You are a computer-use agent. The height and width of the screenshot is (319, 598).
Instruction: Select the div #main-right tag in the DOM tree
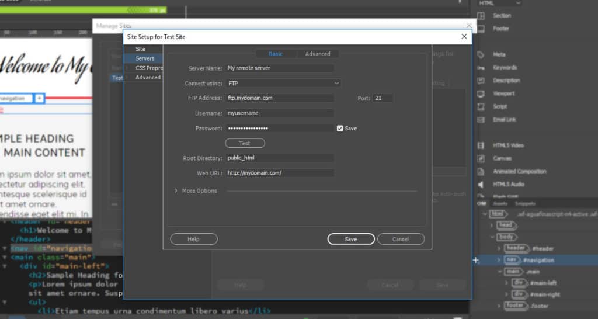(x=519, y=294)
